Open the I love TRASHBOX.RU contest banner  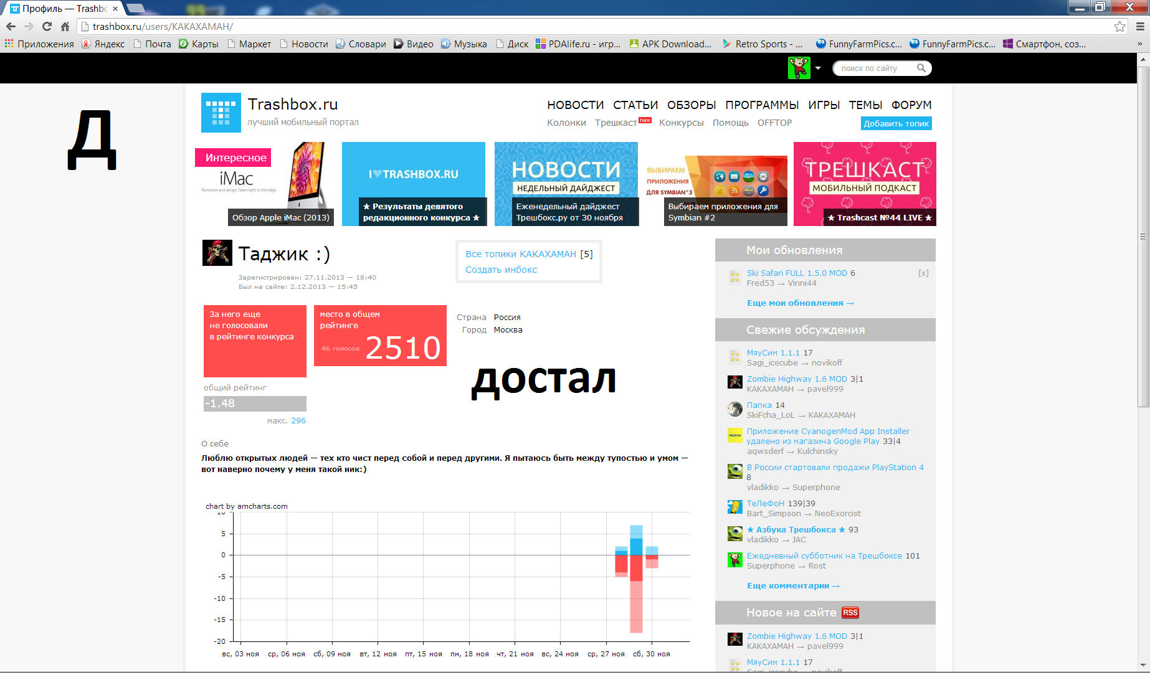414,184
